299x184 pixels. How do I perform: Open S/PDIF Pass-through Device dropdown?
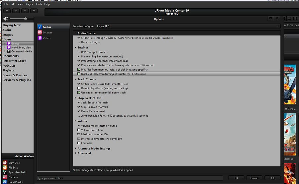[79, 38]
